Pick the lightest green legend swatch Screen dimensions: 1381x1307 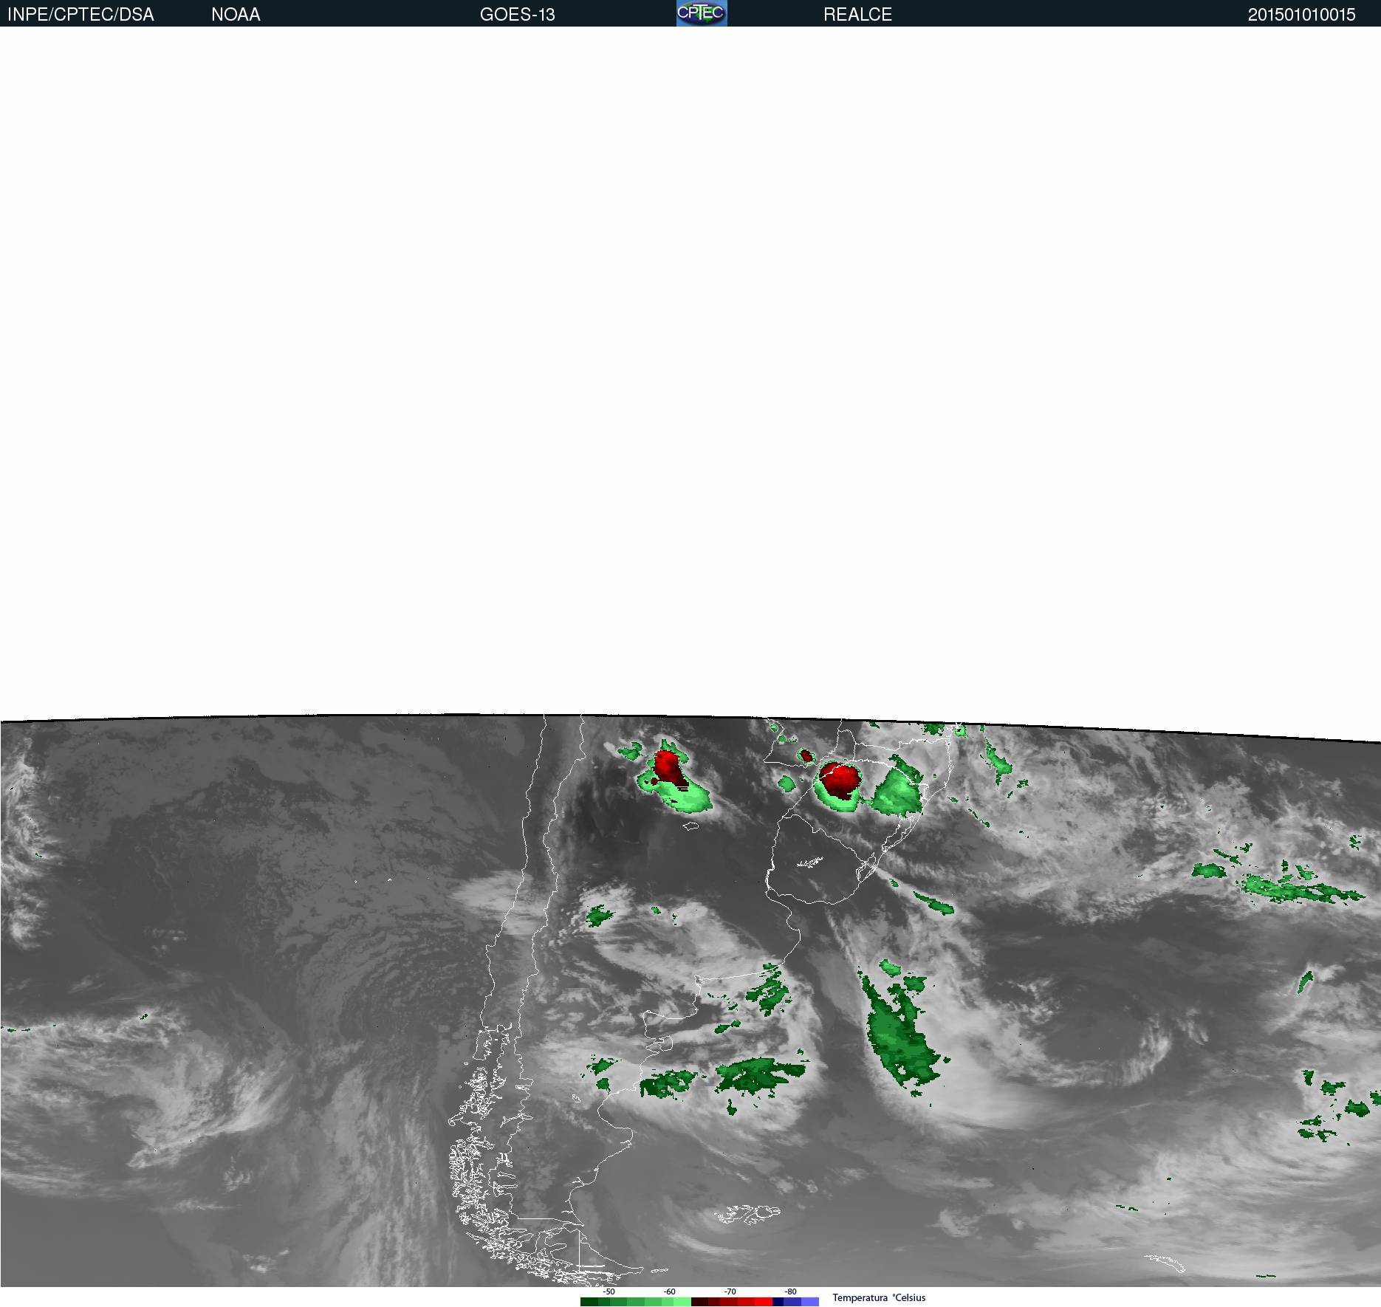click(682, 1302)
